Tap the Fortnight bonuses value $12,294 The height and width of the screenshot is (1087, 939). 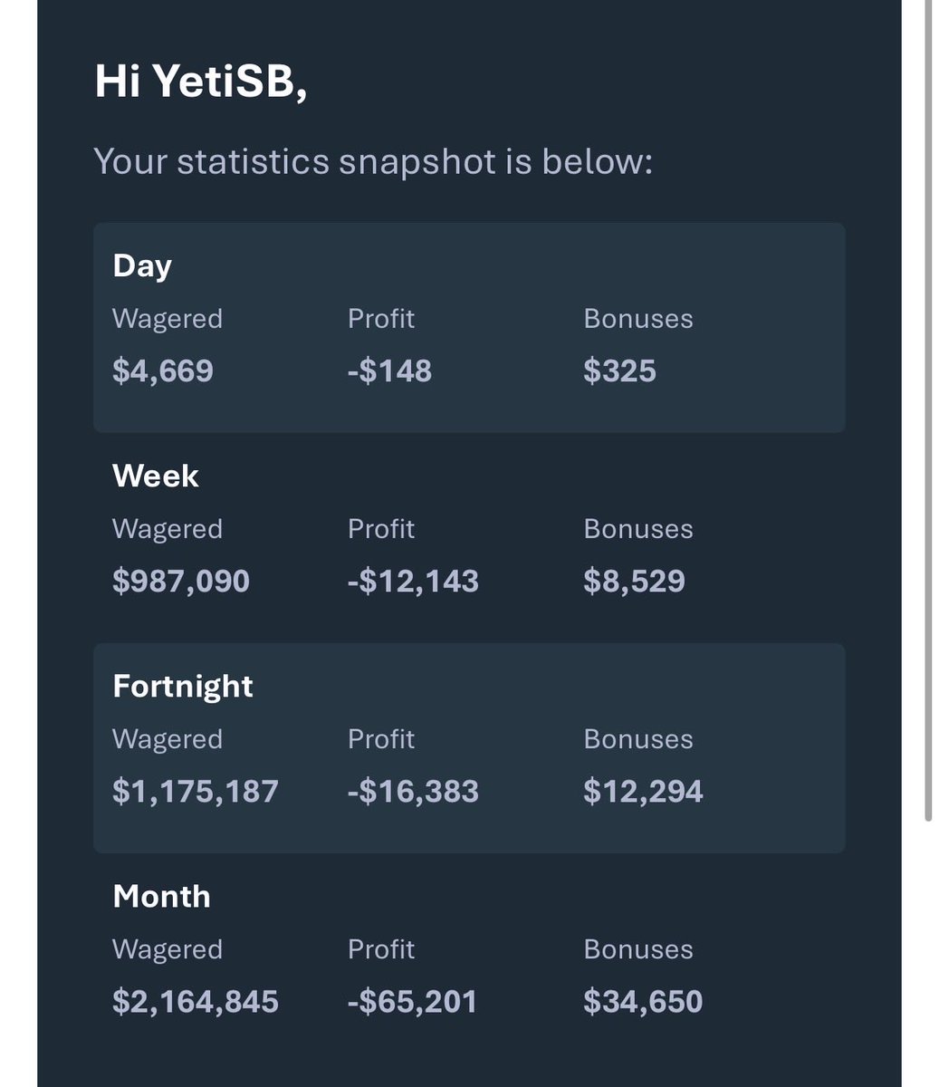tap(643, 791)
